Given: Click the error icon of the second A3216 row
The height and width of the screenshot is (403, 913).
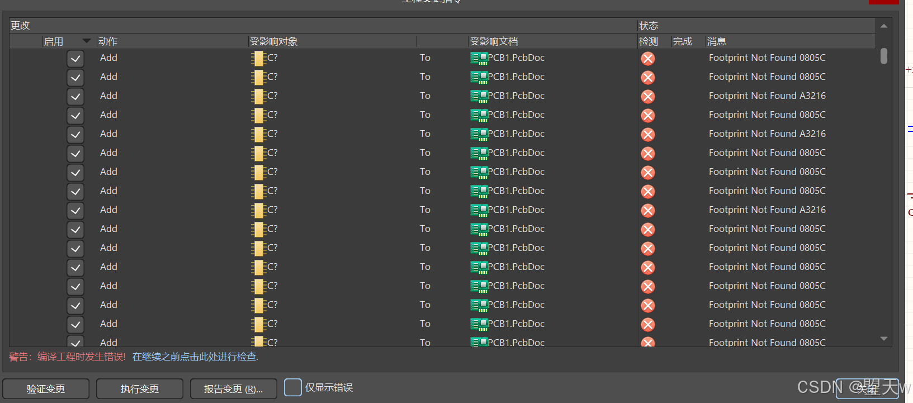Looking at the screenshot, I should pos(648,135).
